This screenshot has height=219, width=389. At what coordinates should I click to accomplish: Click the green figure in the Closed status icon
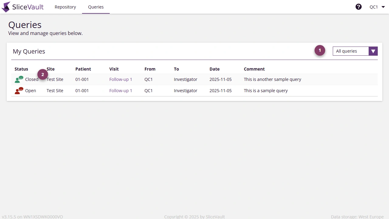pyautogui.click(x=17, y=80)
